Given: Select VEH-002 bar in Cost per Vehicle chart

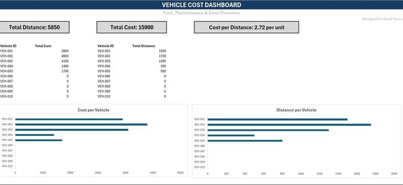Looking at the screenshot, I should tap(81, 125).
